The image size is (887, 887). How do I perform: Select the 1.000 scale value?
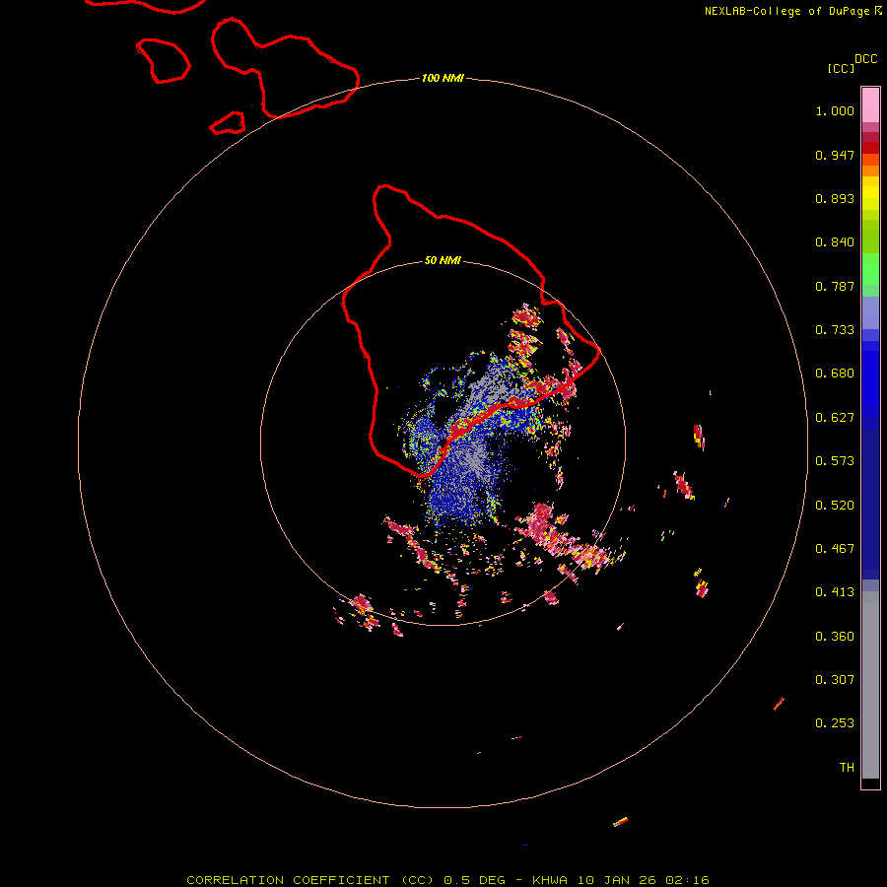835,110
